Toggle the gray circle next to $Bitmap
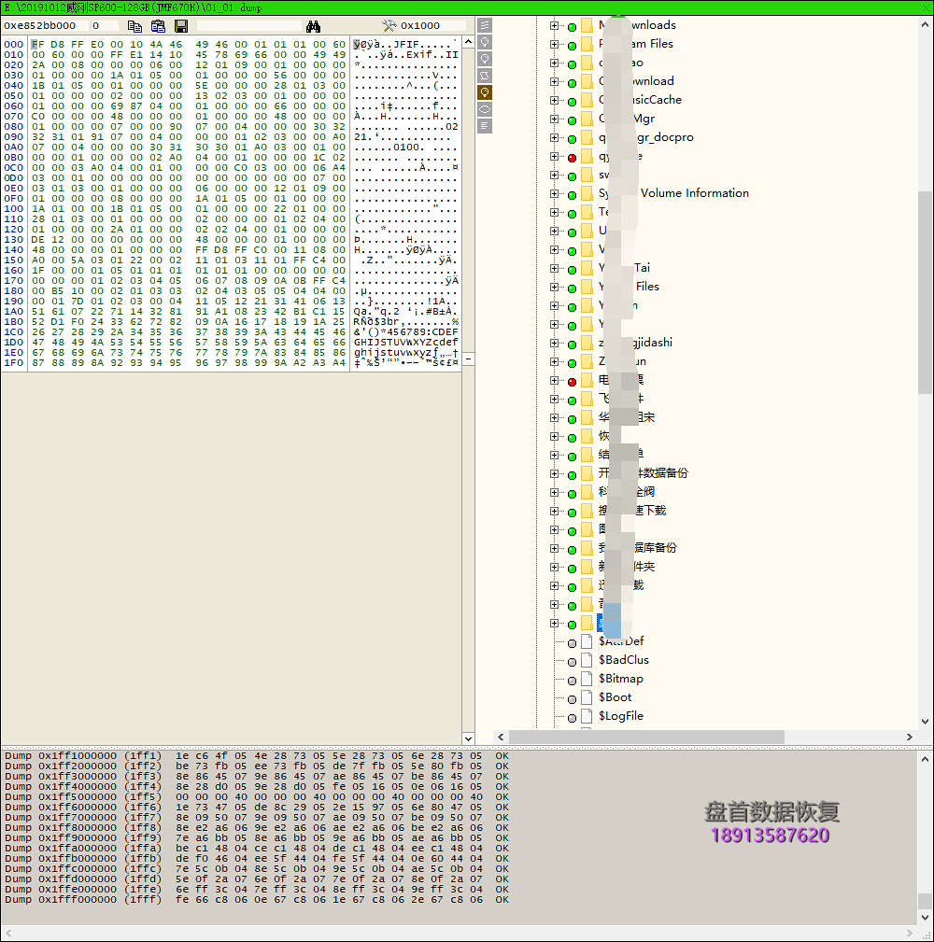Image resolution: width=934 pixels, height=942 pixels. tap(573, 681)
